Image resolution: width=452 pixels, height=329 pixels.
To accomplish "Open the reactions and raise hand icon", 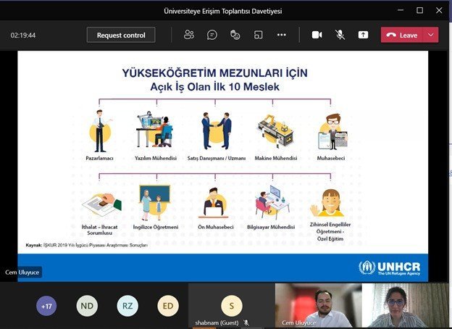I will tap(235, 35).
